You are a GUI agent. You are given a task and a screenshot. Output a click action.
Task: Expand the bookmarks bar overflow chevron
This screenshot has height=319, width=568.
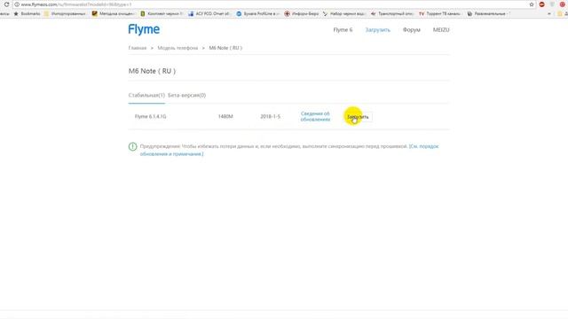(549, 13)
